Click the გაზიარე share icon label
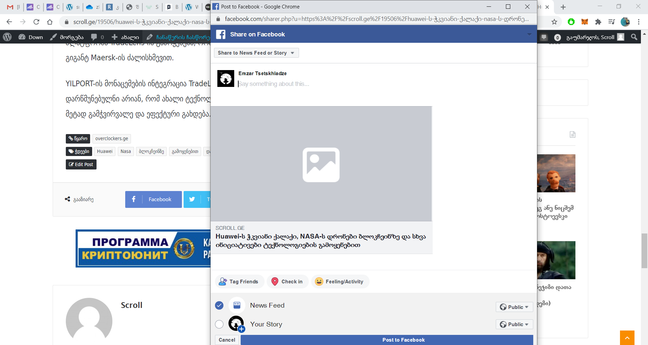This screenshot has width=648, height=345. tap(79, 199)
